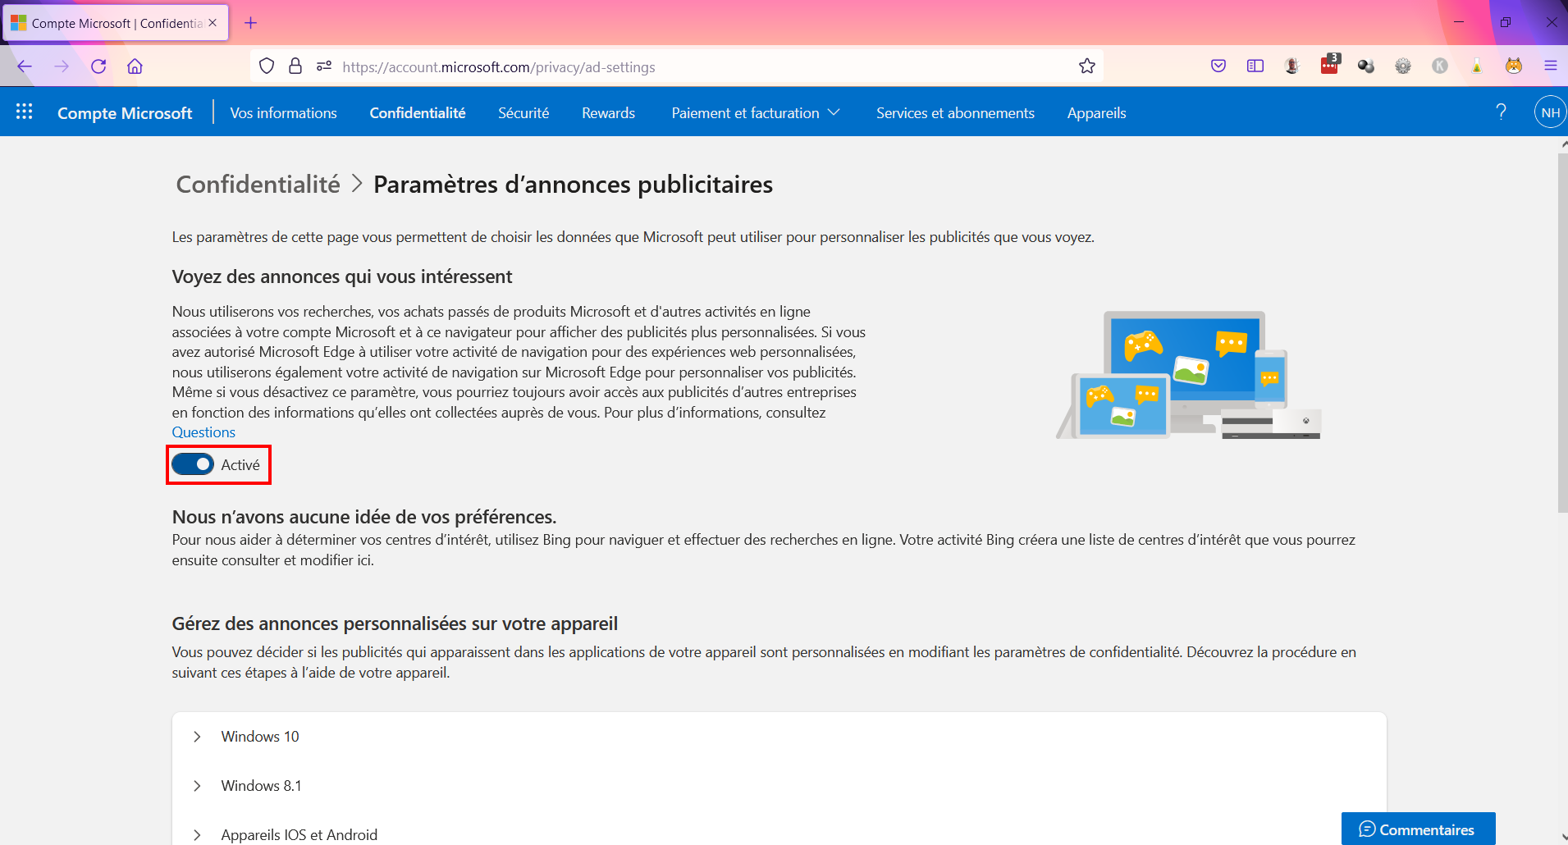The image size is (1568, 845).
Task: Open the profile photo extension in toolbar
Action: (1292, 66)
